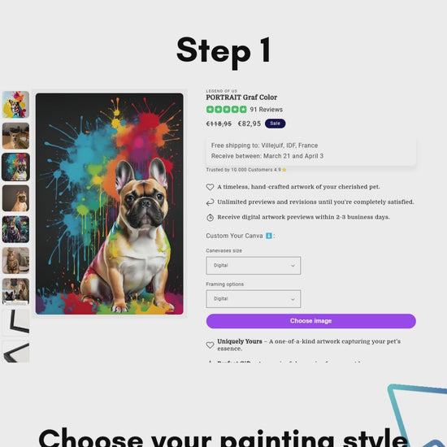Click the main French bulldog artwork image
447x447 pixels.
pos(109,203)
